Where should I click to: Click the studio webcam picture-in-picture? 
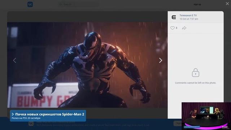point(206,116)
